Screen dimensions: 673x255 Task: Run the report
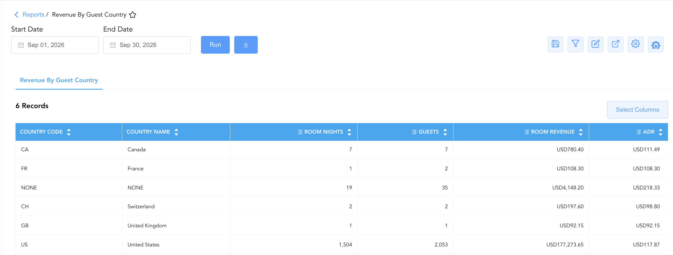click(x=215, y=45)
